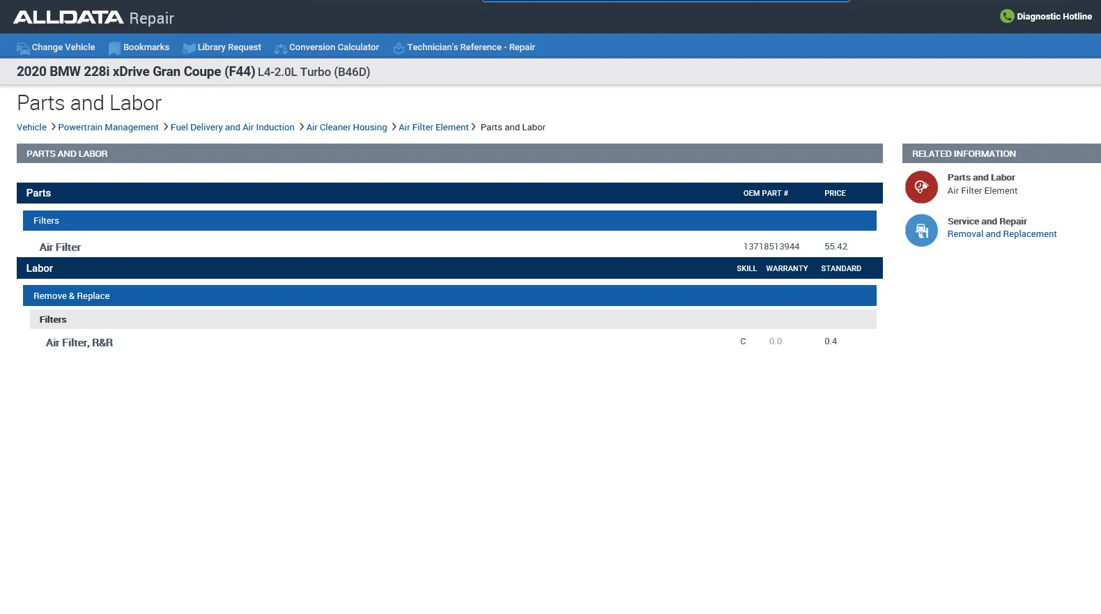Open Change Vehicle menu item
The image size is (1101, 614).
click(63, 47)
